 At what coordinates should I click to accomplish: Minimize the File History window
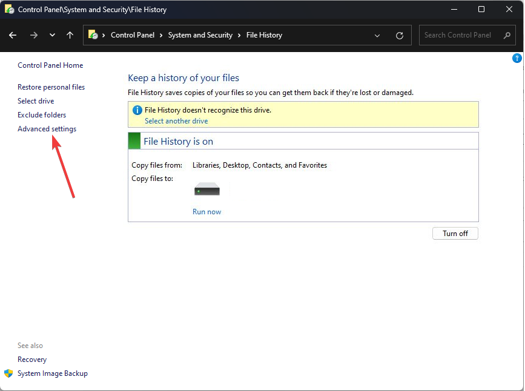pyautogui.click(x=454, y=9)
